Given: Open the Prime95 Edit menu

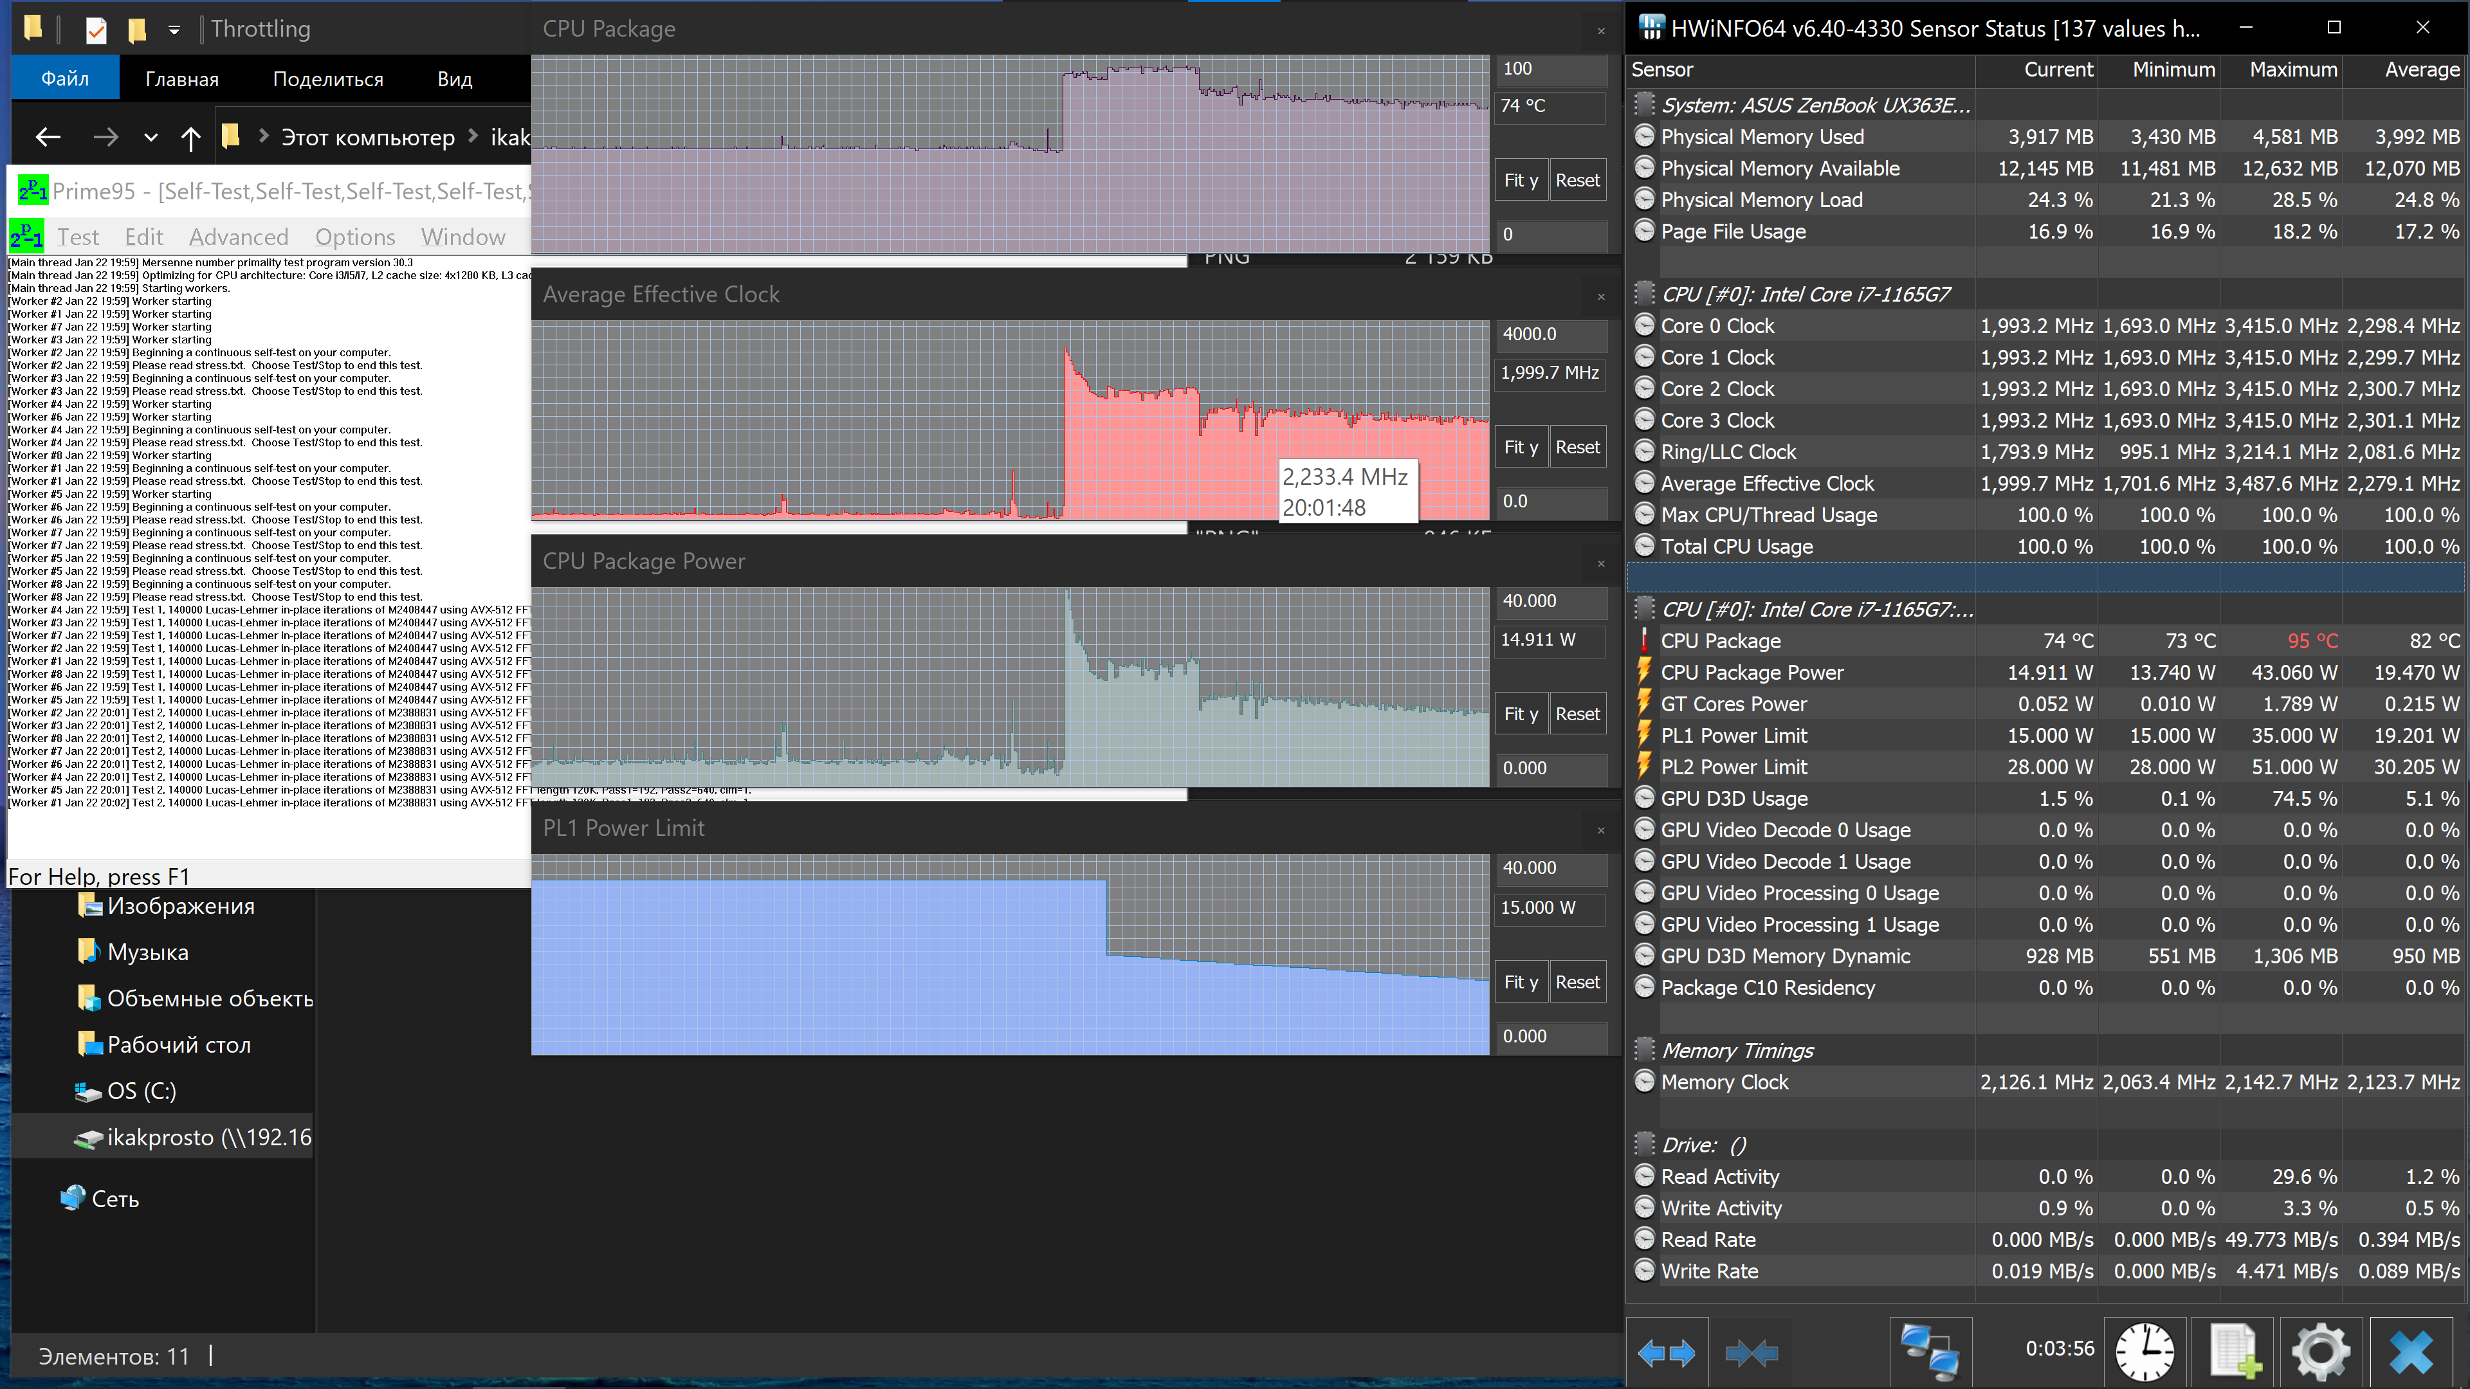Looking at the screenshot, I should pyautogui.click(x=144, y=237).
